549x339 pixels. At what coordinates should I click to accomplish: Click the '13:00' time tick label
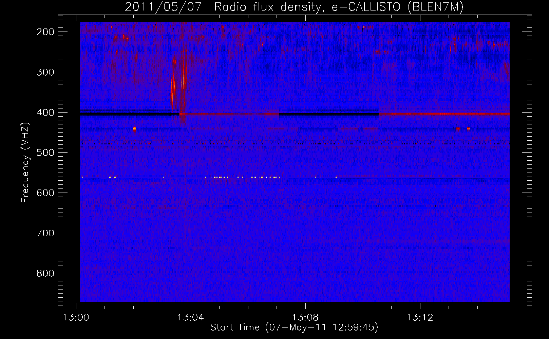[76, 318]
